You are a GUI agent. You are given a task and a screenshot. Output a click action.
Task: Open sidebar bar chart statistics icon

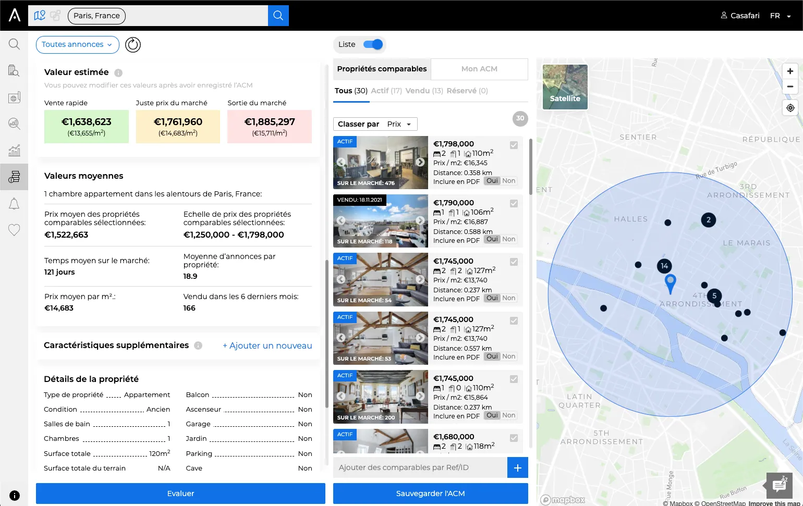tap(14, 151)
